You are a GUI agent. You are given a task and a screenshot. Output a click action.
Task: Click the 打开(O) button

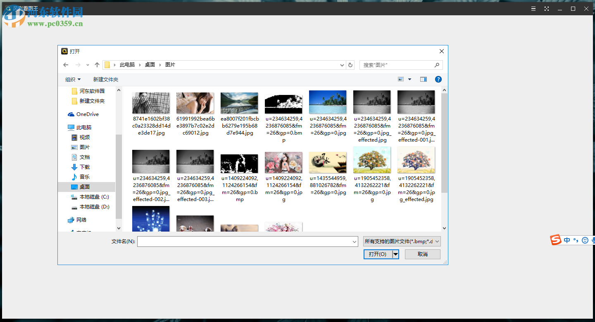click(378, 254)
